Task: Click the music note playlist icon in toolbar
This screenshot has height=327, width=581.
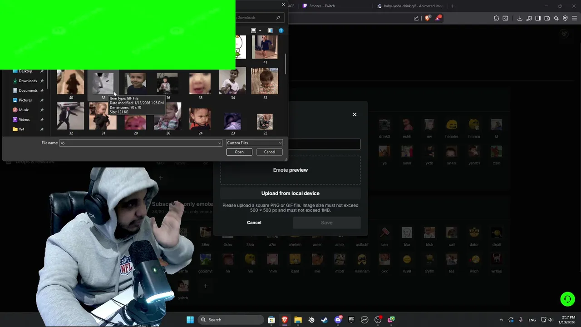Action: click(529, 18)
